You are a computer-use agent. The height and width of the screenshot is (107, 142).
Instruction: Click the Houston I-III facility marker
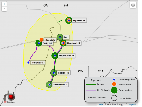coord(63,43)
